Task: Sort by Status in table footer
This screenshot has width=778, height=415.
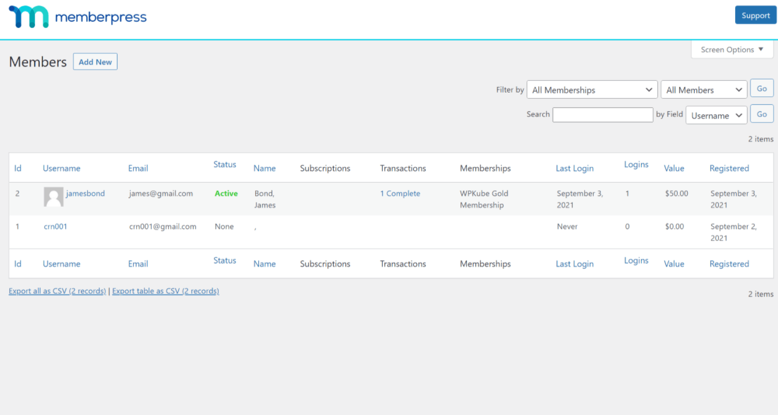Action: point(225,260)
